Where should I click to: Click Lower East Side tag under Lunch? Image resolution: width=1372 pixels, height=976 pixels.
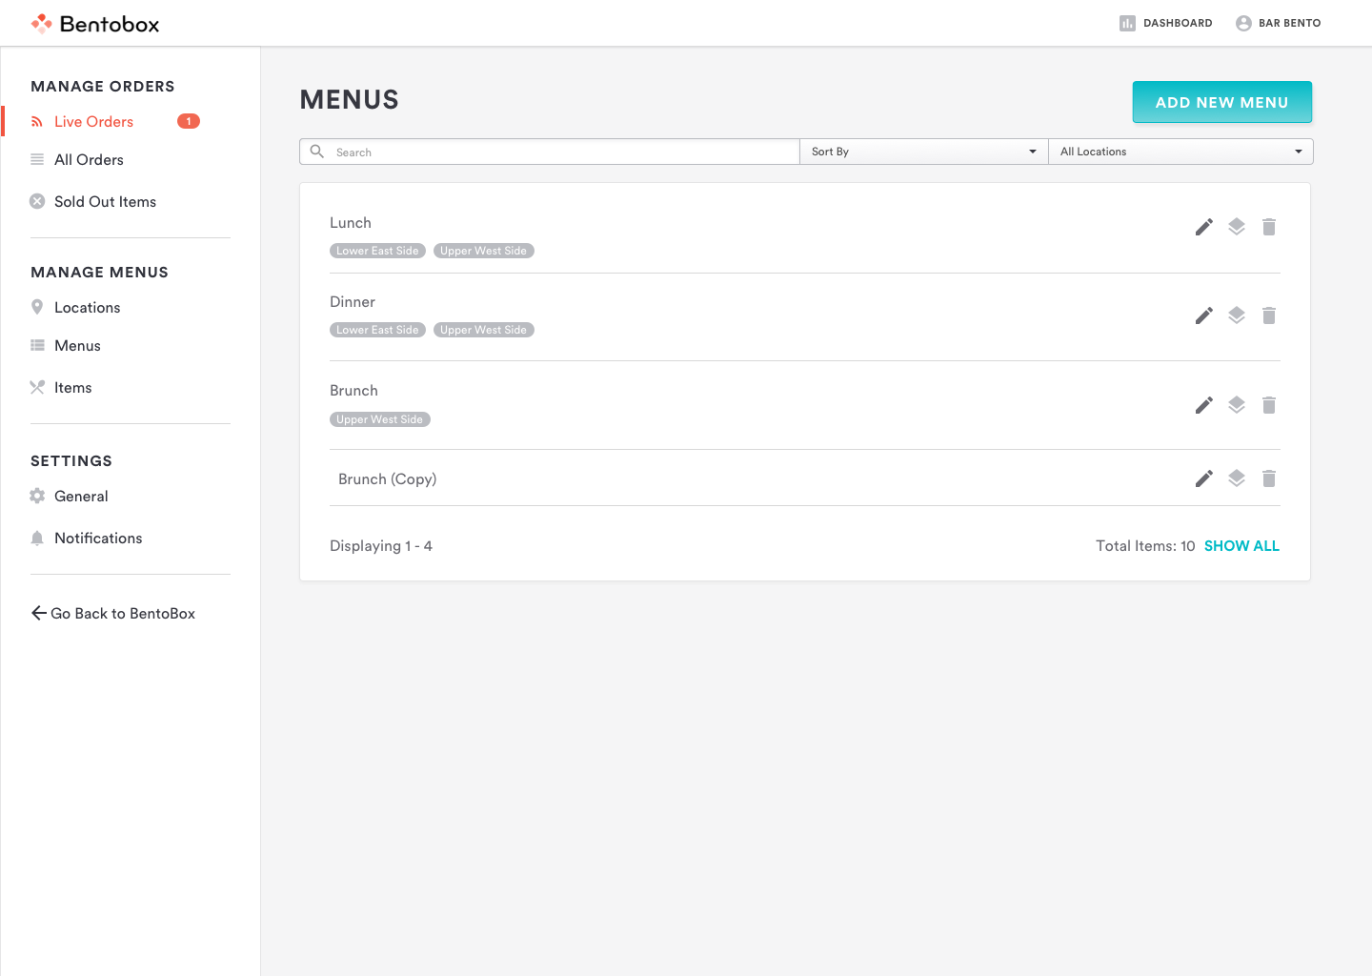[377, 251]
